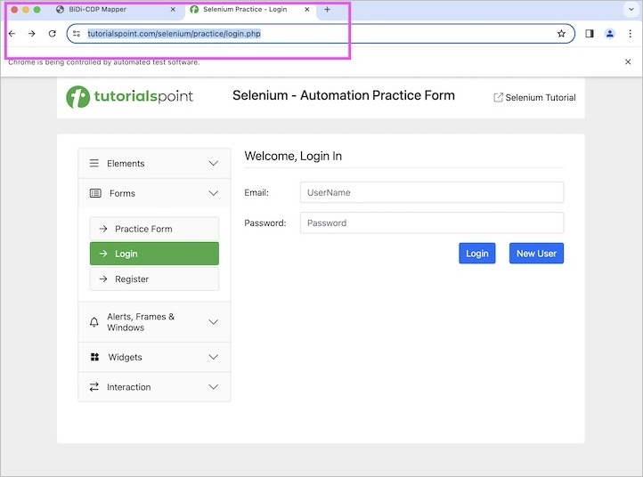
Task: Click the Widgets grid icon
Action: pos(94,357)
